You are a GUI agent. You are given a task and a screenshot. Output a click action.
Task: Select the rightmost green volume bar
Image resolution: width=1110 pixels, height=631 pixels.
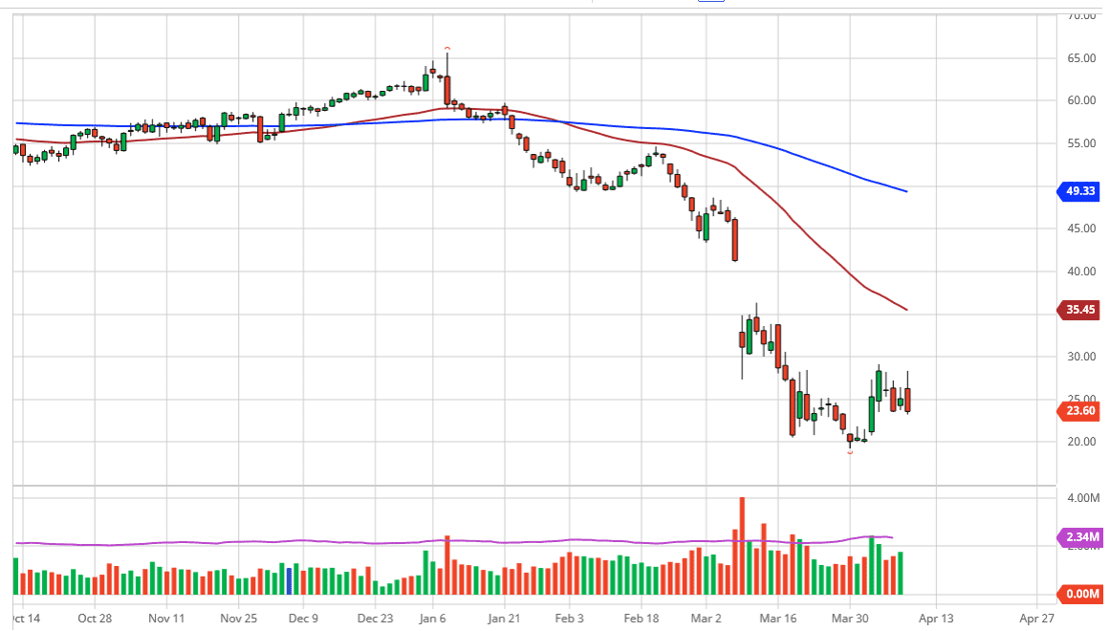[x=901, y=573]
